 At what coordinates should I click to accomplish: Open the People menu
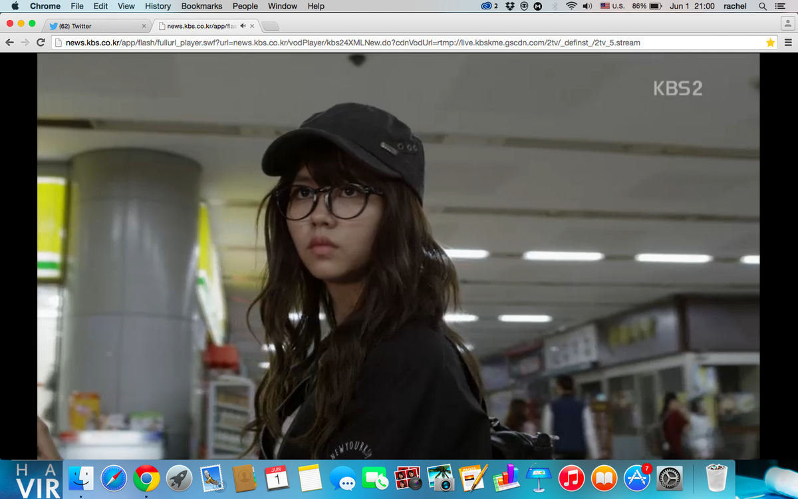coord(245,6)
